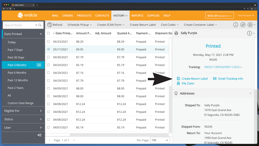Image resolution: width=259 pixels, height=146 pixels.
Task: Click the horizontal table scrollbar
Action: (57, 135)
